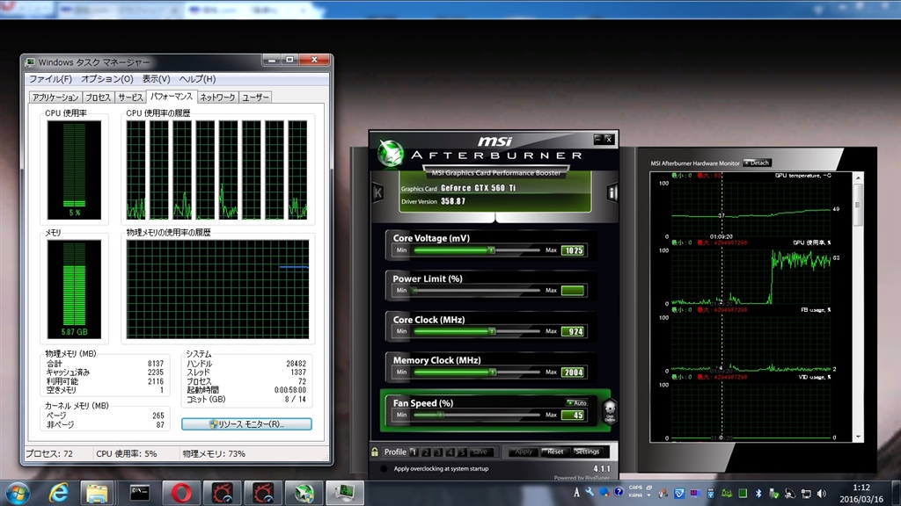
Task: Select profile slot 1
Action: pos(414,452)
